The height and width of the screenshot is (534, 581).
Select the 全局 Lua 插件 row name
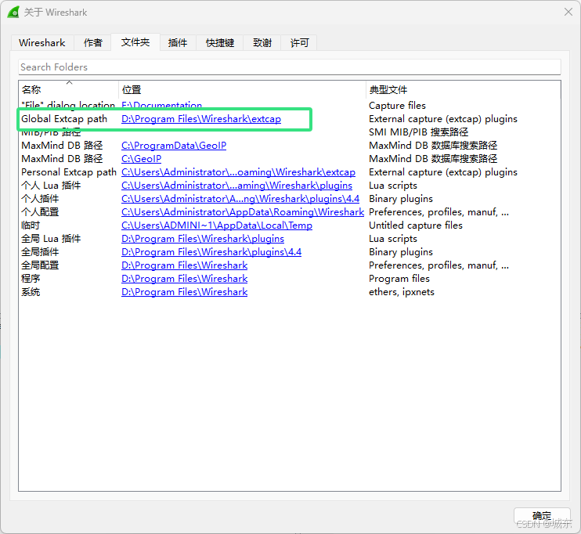[x=51, y=239]
